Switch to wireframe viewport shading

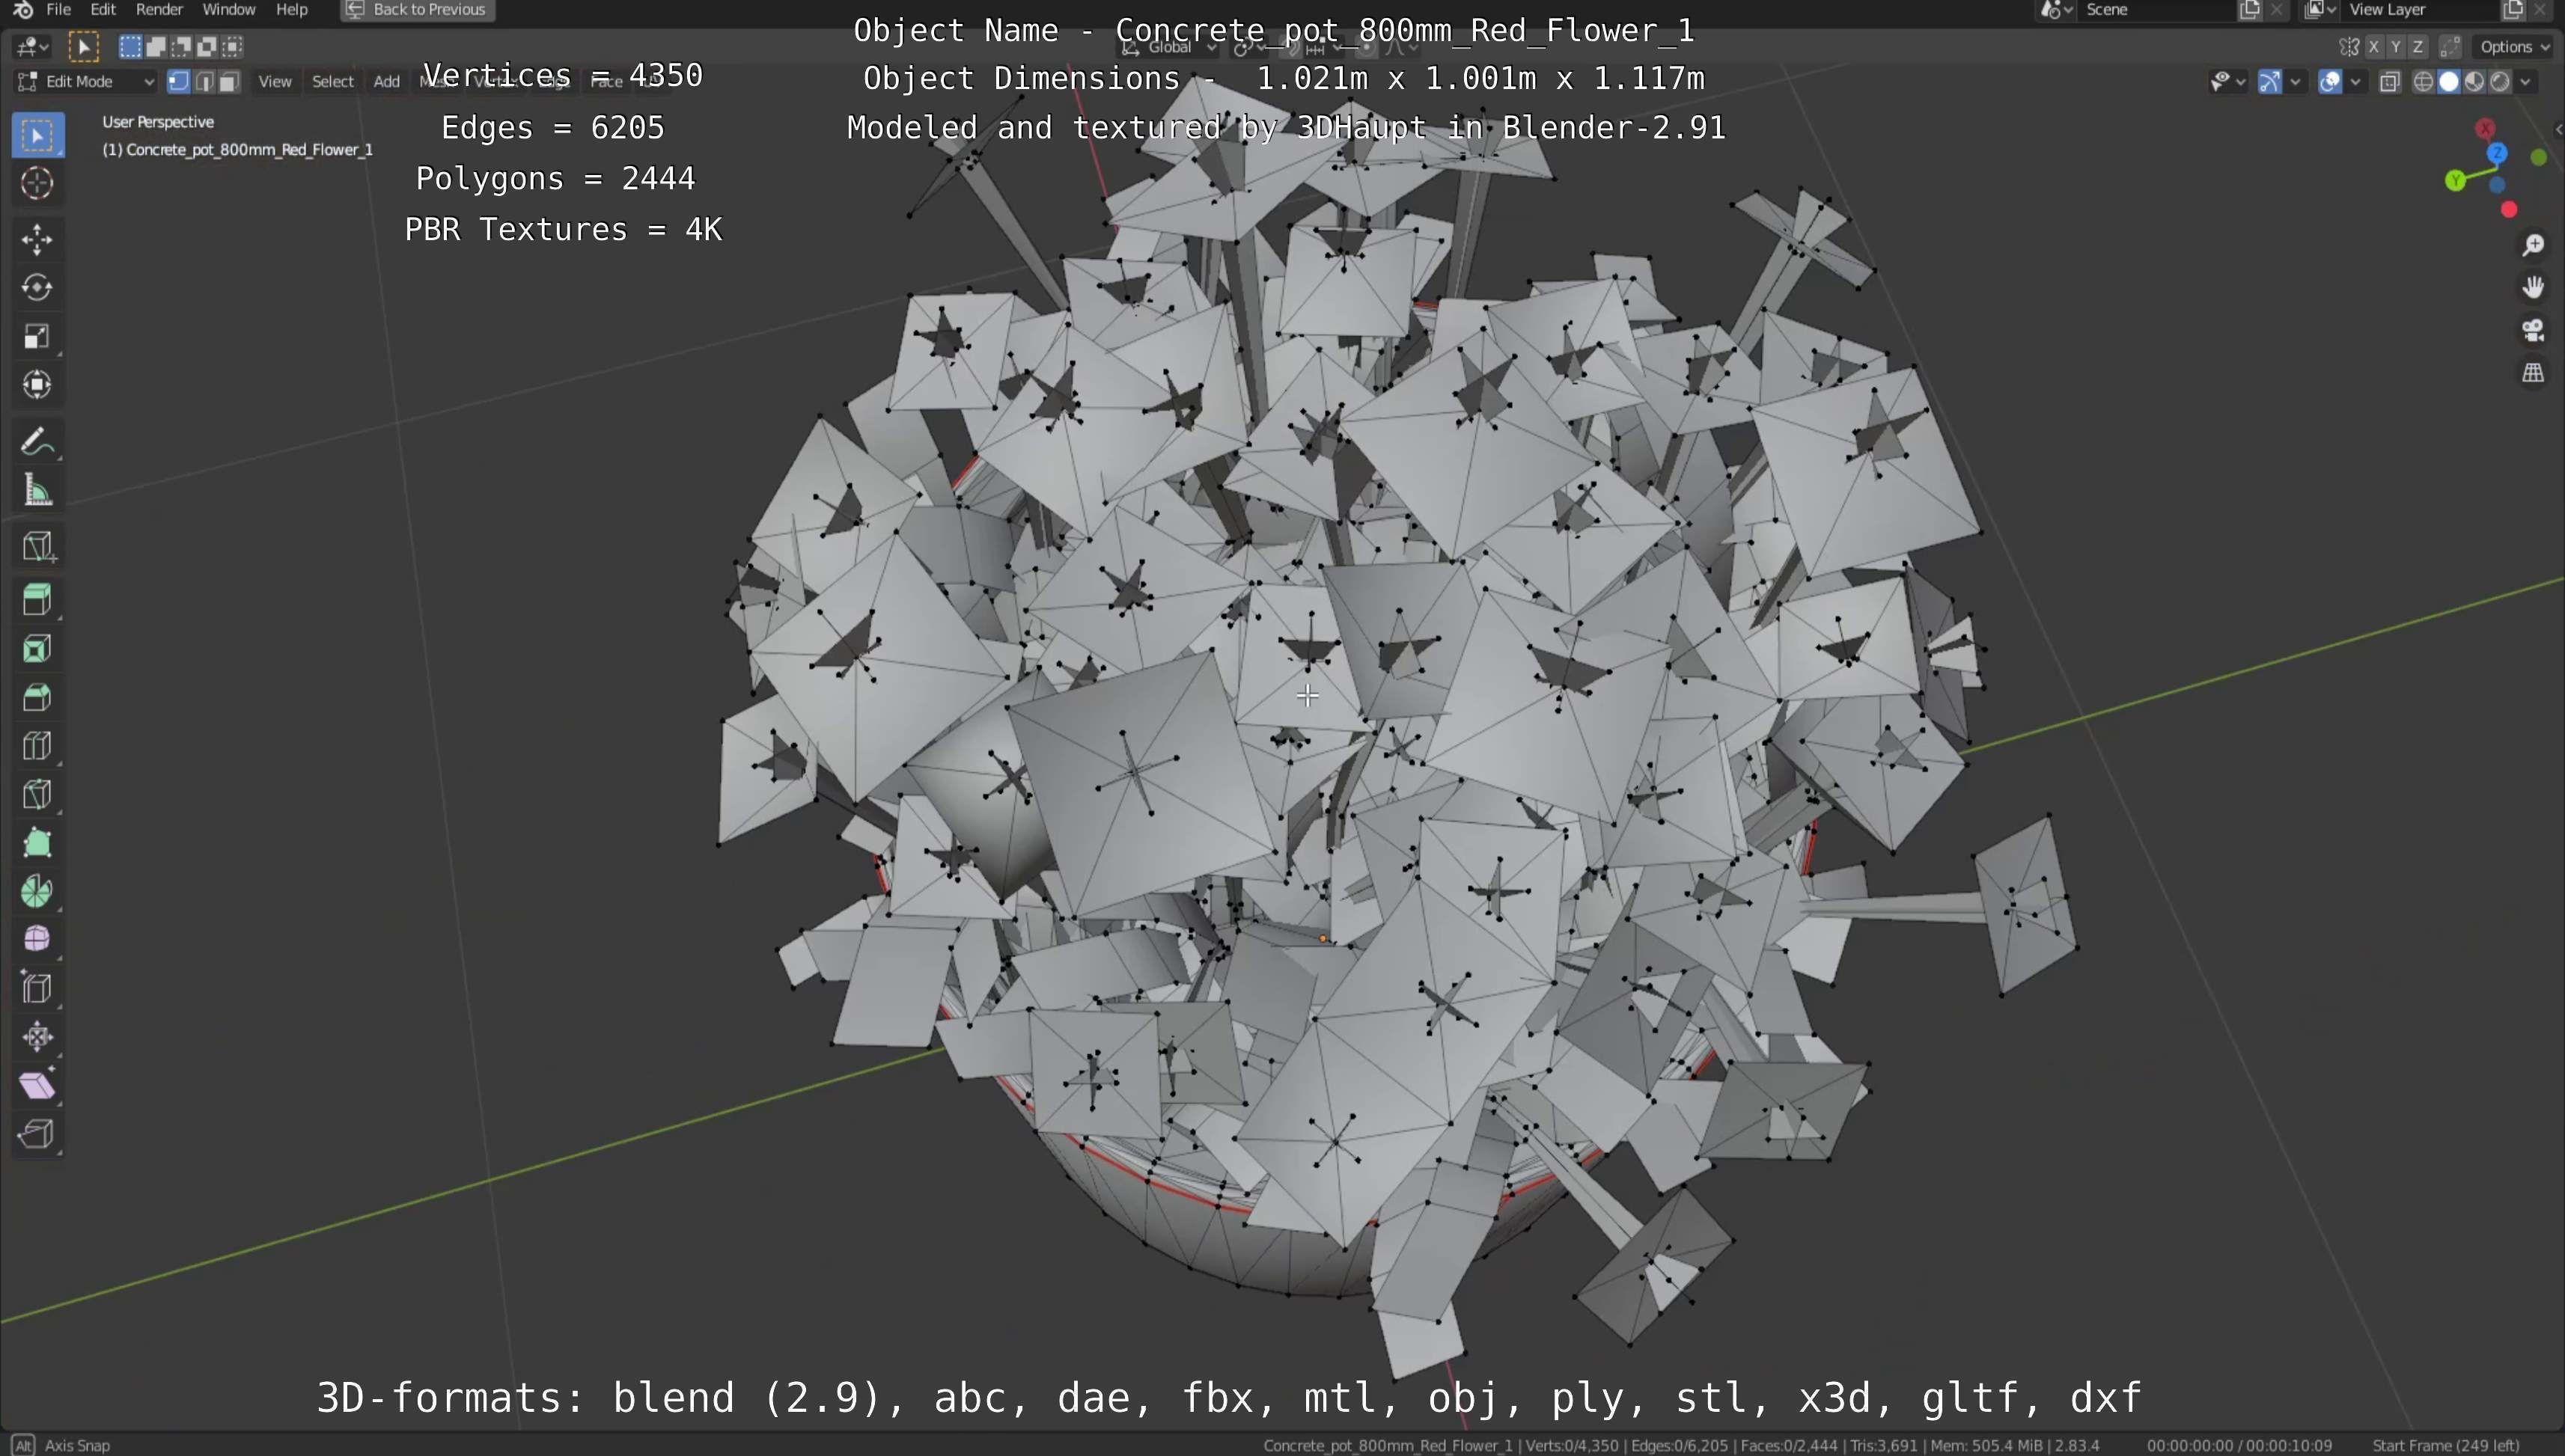(x=2423, y=82)
